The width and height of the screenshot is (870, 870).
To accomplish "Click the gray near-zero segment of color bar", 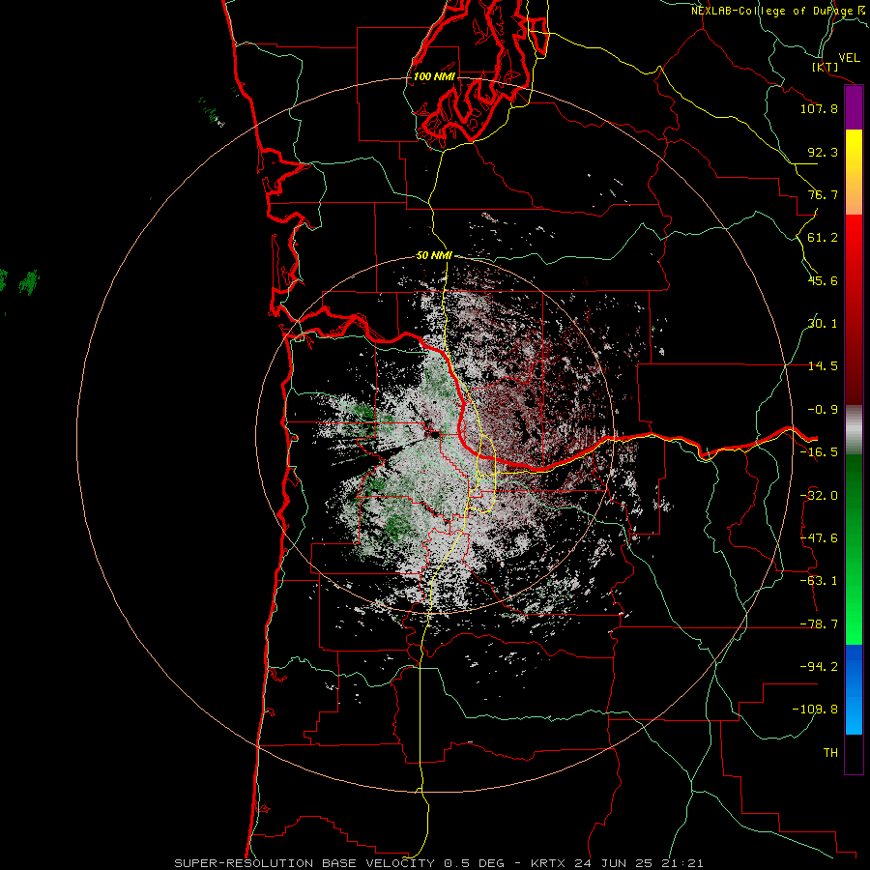I will [854, 430].
